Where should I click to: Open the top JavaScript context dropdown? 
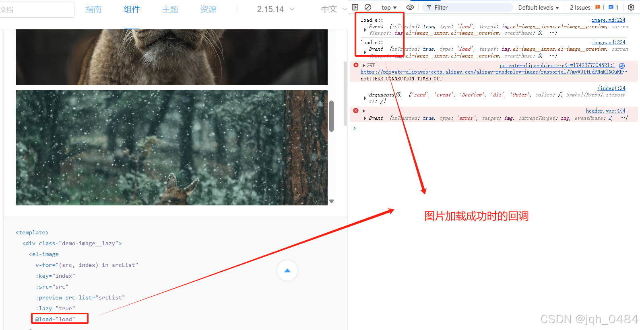click(x=389, y=8)
